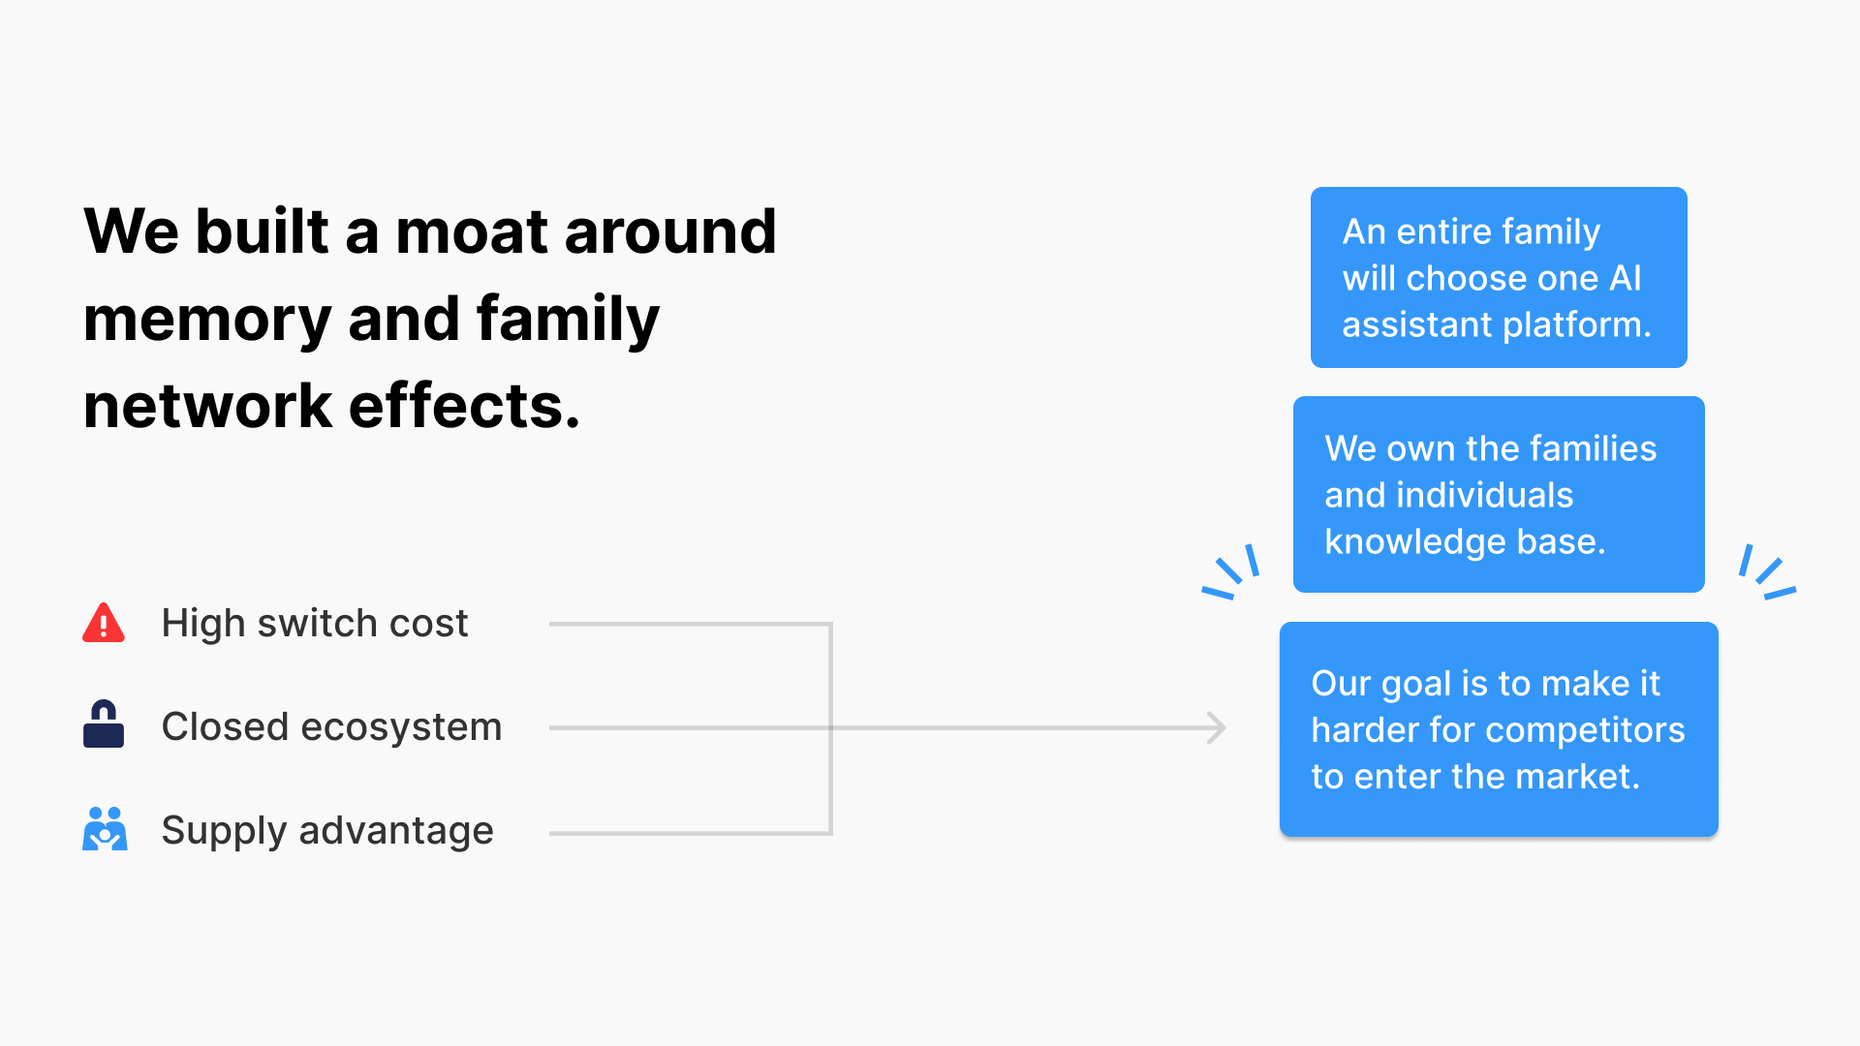This screenshot has width=1860, height=1046.
Task: Select the 'High switch cost' label
Action: (315, 624)
